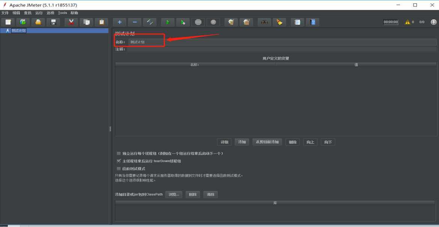Save the test plan with floppy icon
Image resolution: width=439 pixels, height=227 pixels.
(x=53, y=22)
